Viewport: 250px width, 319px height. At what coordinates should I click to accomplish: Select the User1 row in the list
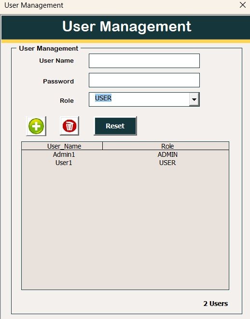pos(125,163)
